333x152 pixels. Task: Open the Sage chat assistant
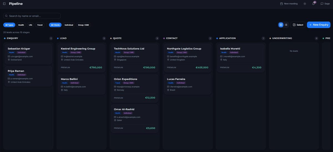pyautogui.click(x=325, y=4)
